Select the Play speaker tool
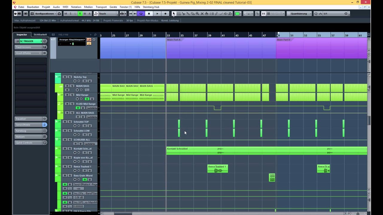 (x=226, y=14)
